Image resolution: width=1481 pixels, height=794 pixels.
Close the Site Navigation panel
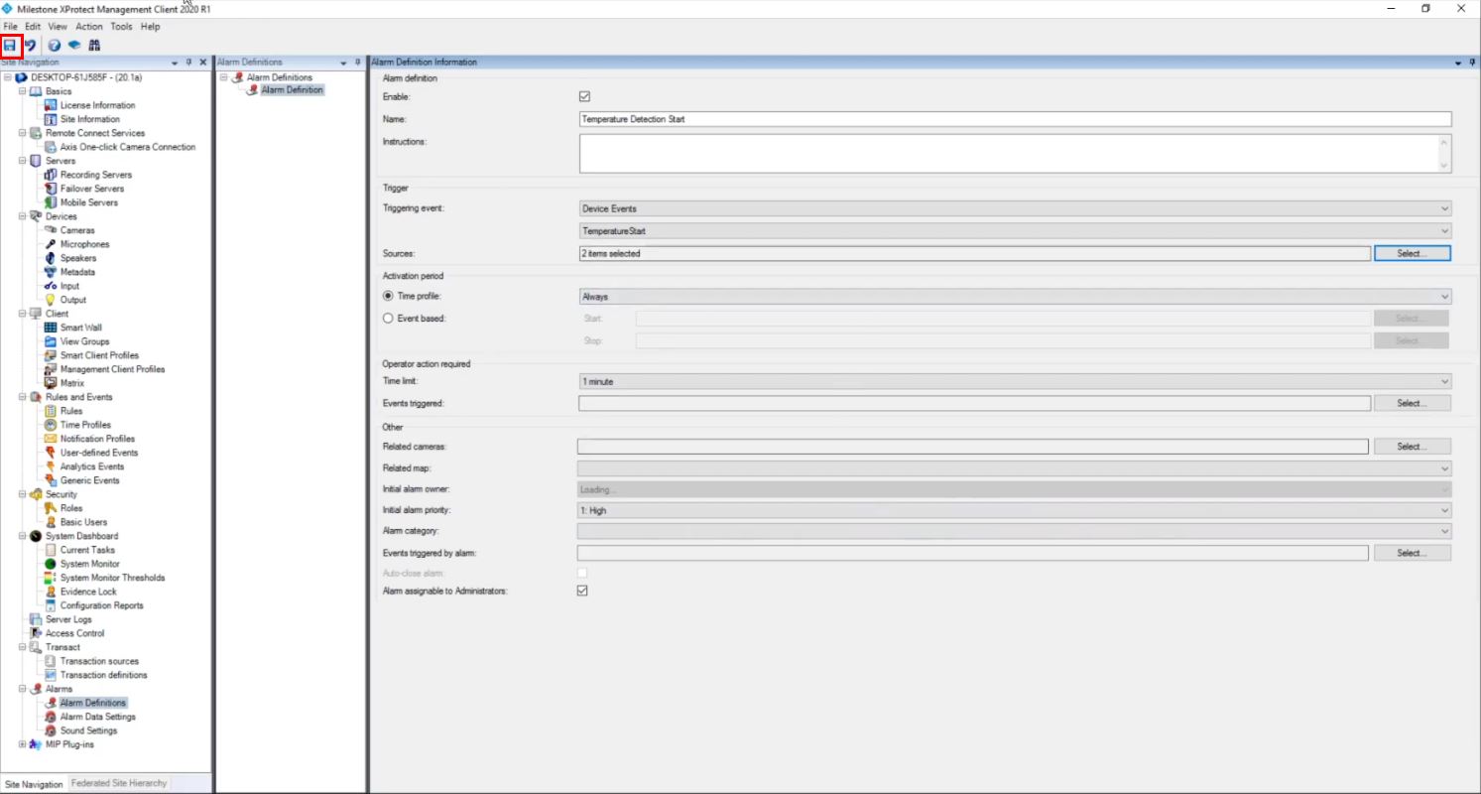(x=203, y=62)
